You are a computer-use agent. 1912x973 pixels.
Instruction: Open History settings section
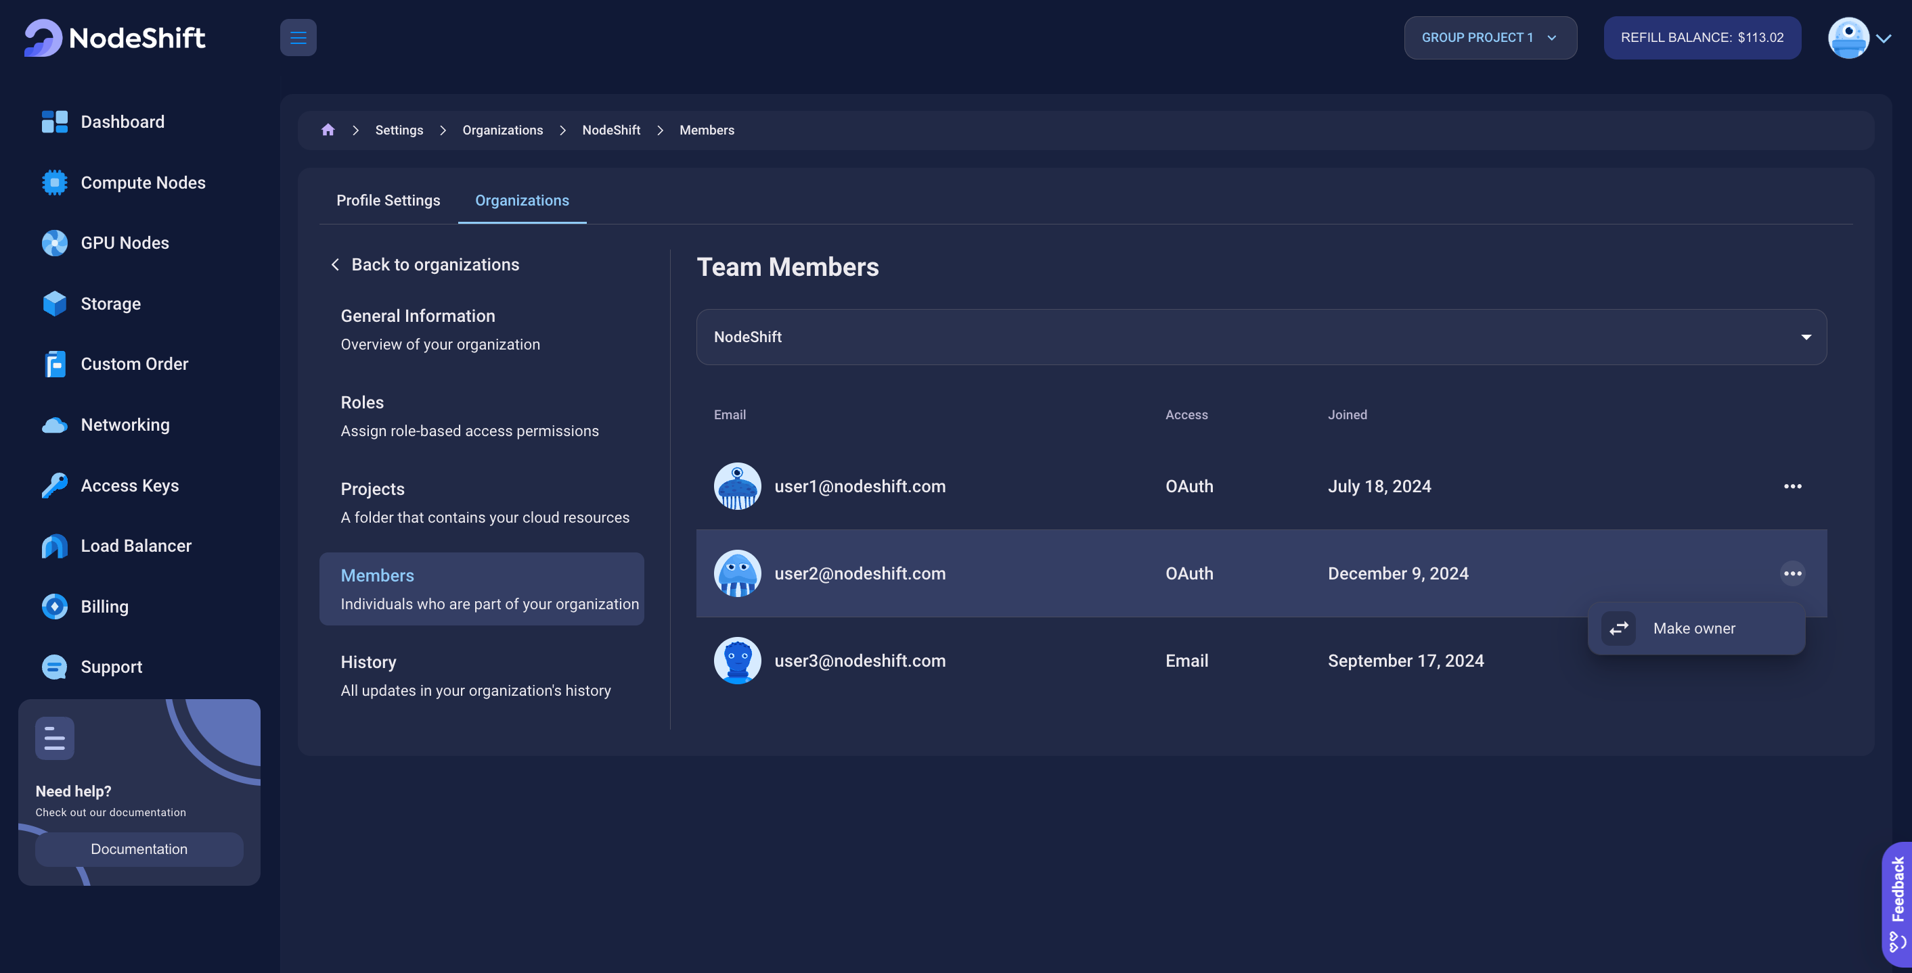click(481, 675)
